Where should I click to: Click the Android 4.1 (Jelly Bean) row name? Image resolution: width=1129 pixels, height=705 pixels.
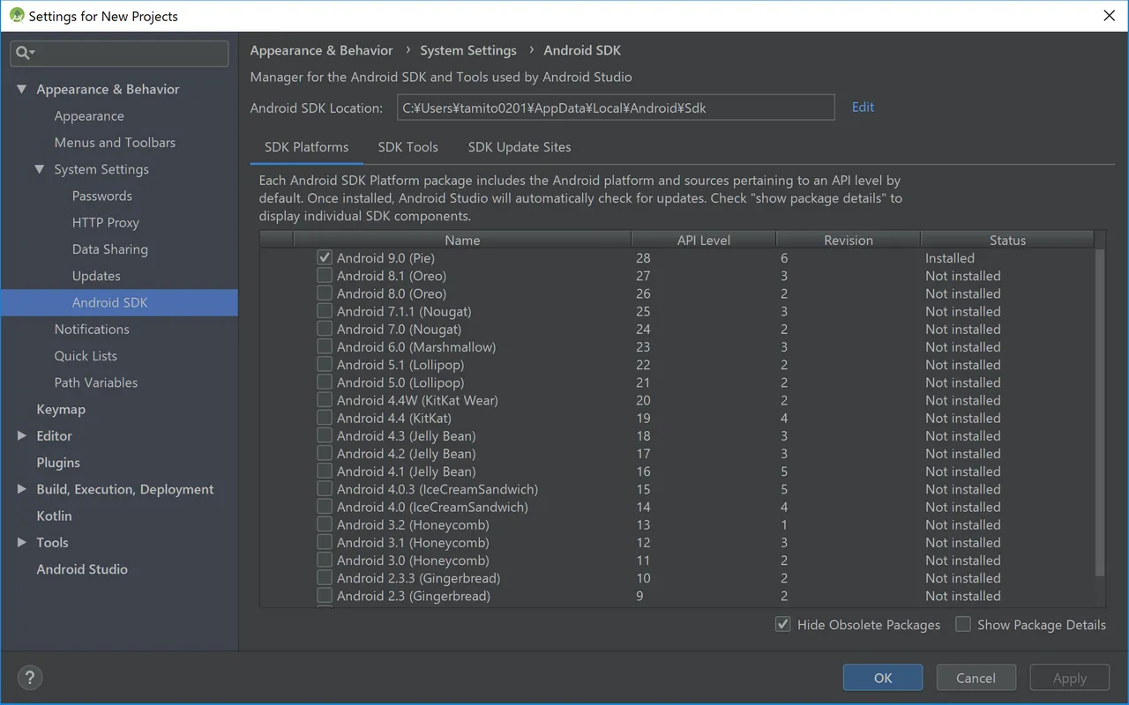point(406,471)
